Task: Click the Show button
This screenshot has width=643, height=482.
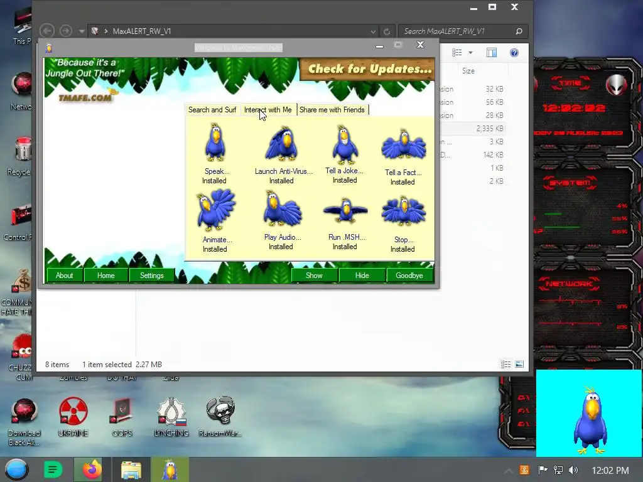Action: pyautogui.click(x=314, y=276)
